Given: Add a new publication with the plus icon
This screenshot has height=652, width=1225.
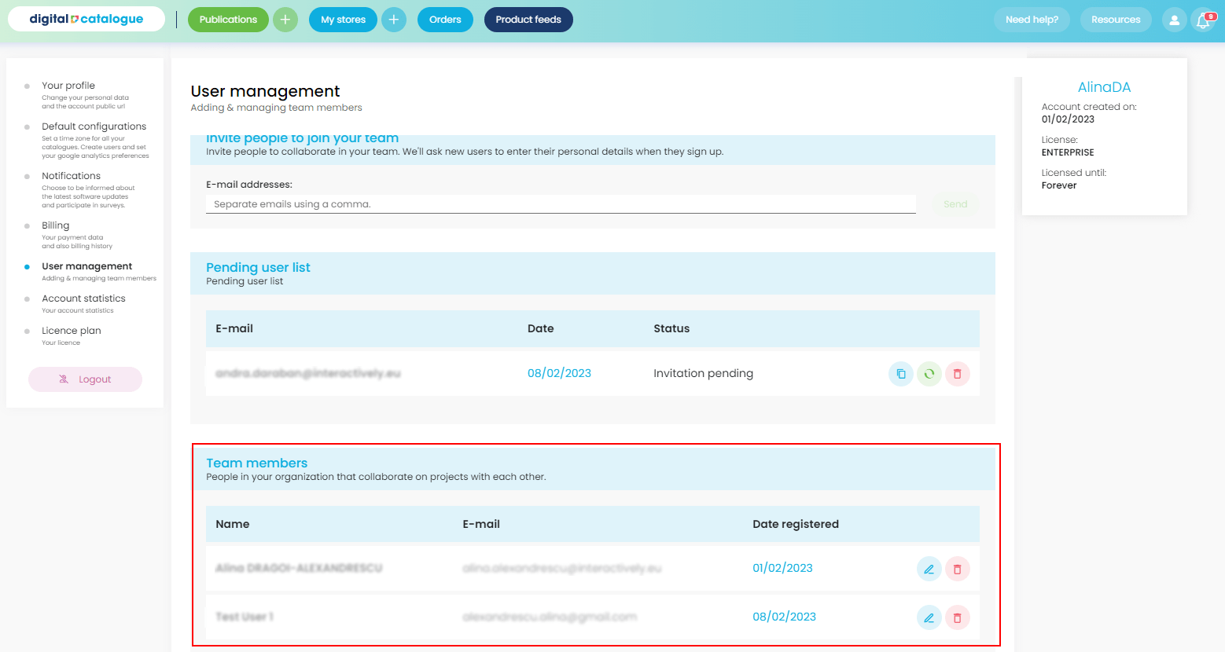Looking at the screenshot, I should (285, 20).
